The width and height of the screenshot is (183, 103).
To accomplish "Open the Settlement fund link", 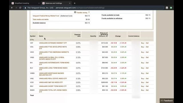I will point(66,16).
